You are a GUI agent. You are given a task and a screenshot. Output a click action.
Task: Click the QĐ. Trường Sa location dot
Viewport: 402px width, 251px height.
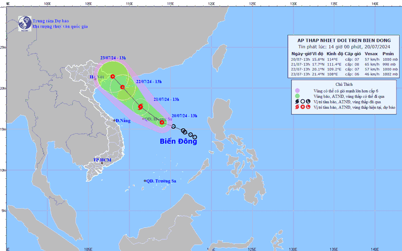[x=145, y=181]
